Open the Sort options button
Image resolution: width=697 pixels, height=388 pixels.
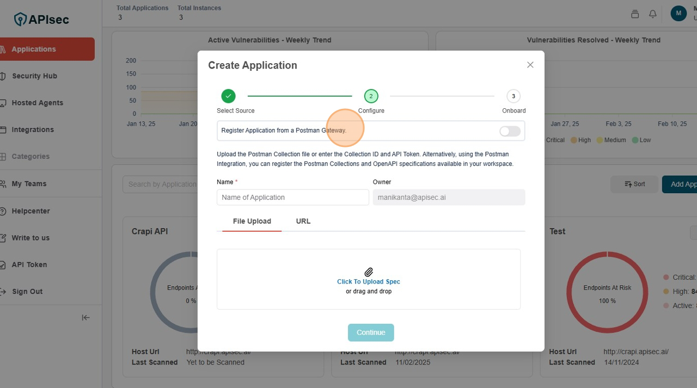[x=634, y=184]
